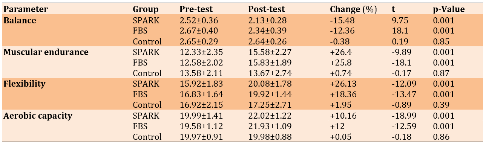Click the Group column header
Image resolution: width=486 pixels, height=145 pixels.
146,9
